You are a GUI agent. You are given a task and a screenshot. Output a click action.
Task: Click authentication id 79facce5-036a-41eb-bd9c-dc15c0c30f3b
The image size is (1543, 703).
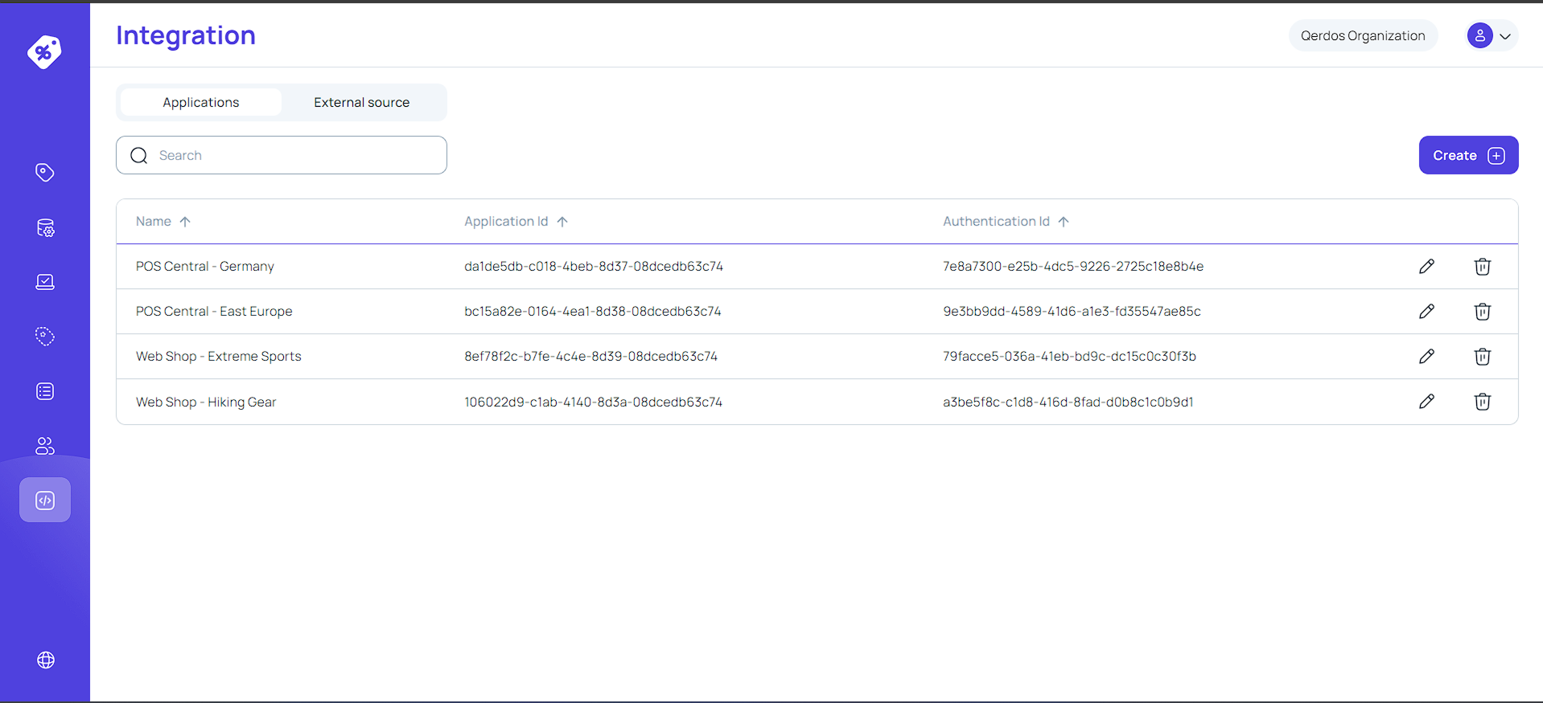1070,357
